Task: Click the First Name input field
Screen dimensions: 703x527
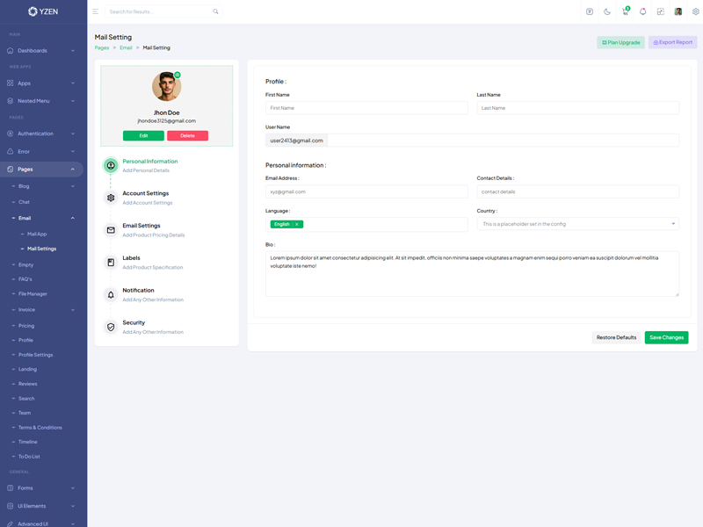Action: [x=366, y=108]
